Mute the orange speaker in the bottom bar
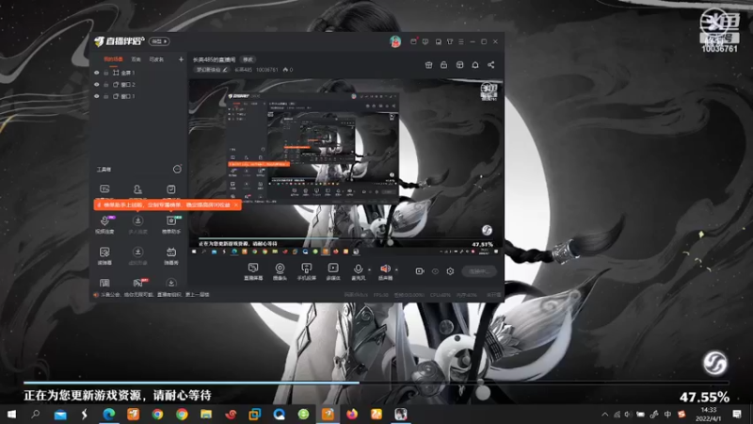Image resolution: width=753 pixels, height=424 pixels. pos(385,271)
